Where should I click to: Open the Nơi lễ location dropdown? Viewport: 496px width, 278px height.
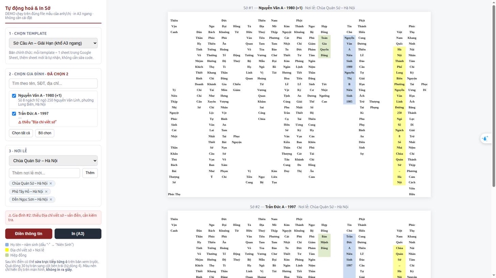[53, 161]
